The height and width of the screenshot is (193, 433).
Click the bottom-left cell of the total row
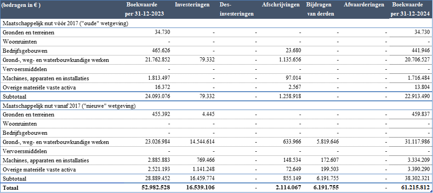tap(60, 187)
